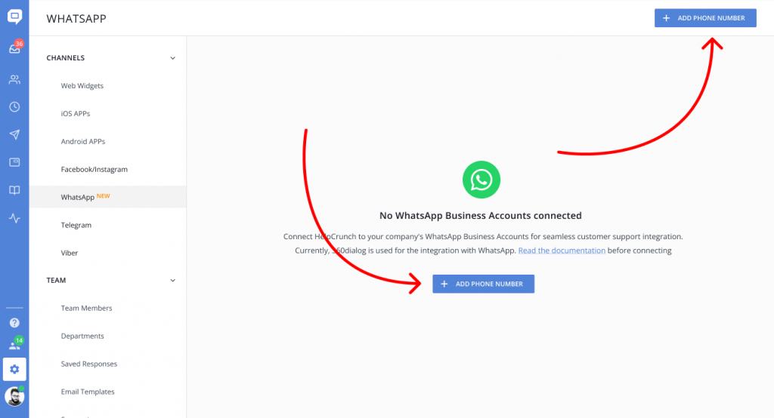
Task: Click the question mark help icon
Action: (x=14, y=323)
